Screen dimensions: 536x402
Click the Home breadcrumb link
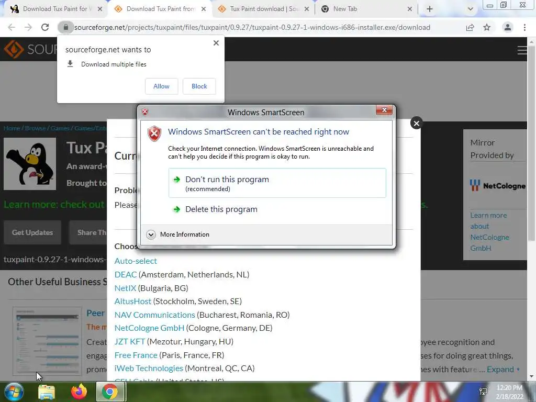[12, 128]
